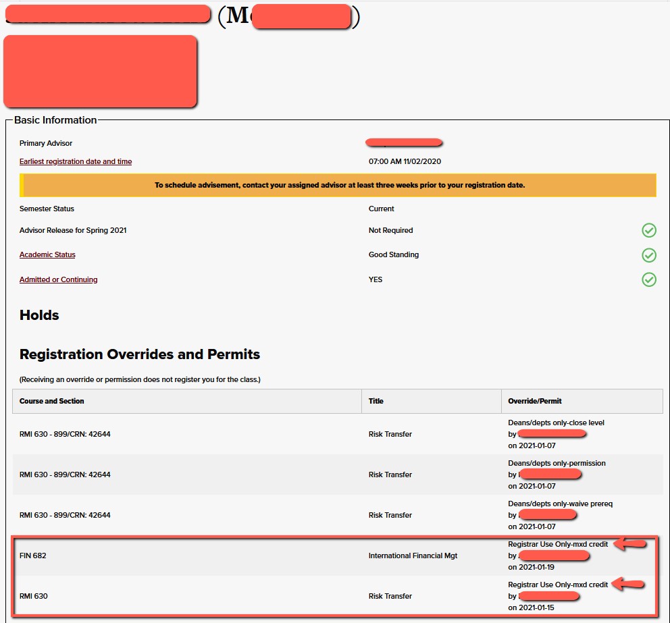Select the Deans/depts only-permission override
This screenshot has width=670, height=623.
(x=557, y=463)
